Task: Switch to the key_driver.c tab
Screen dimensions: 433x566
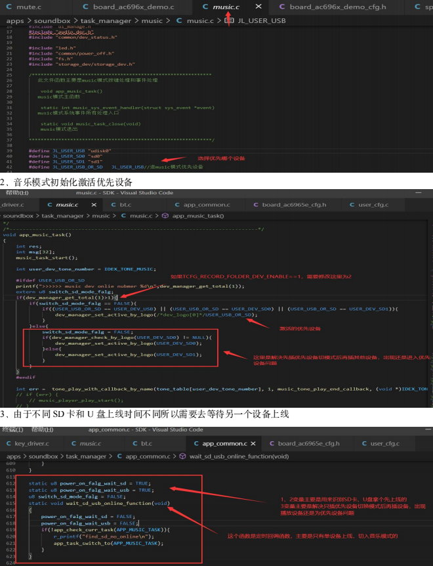Action: [x=31, y=444]
